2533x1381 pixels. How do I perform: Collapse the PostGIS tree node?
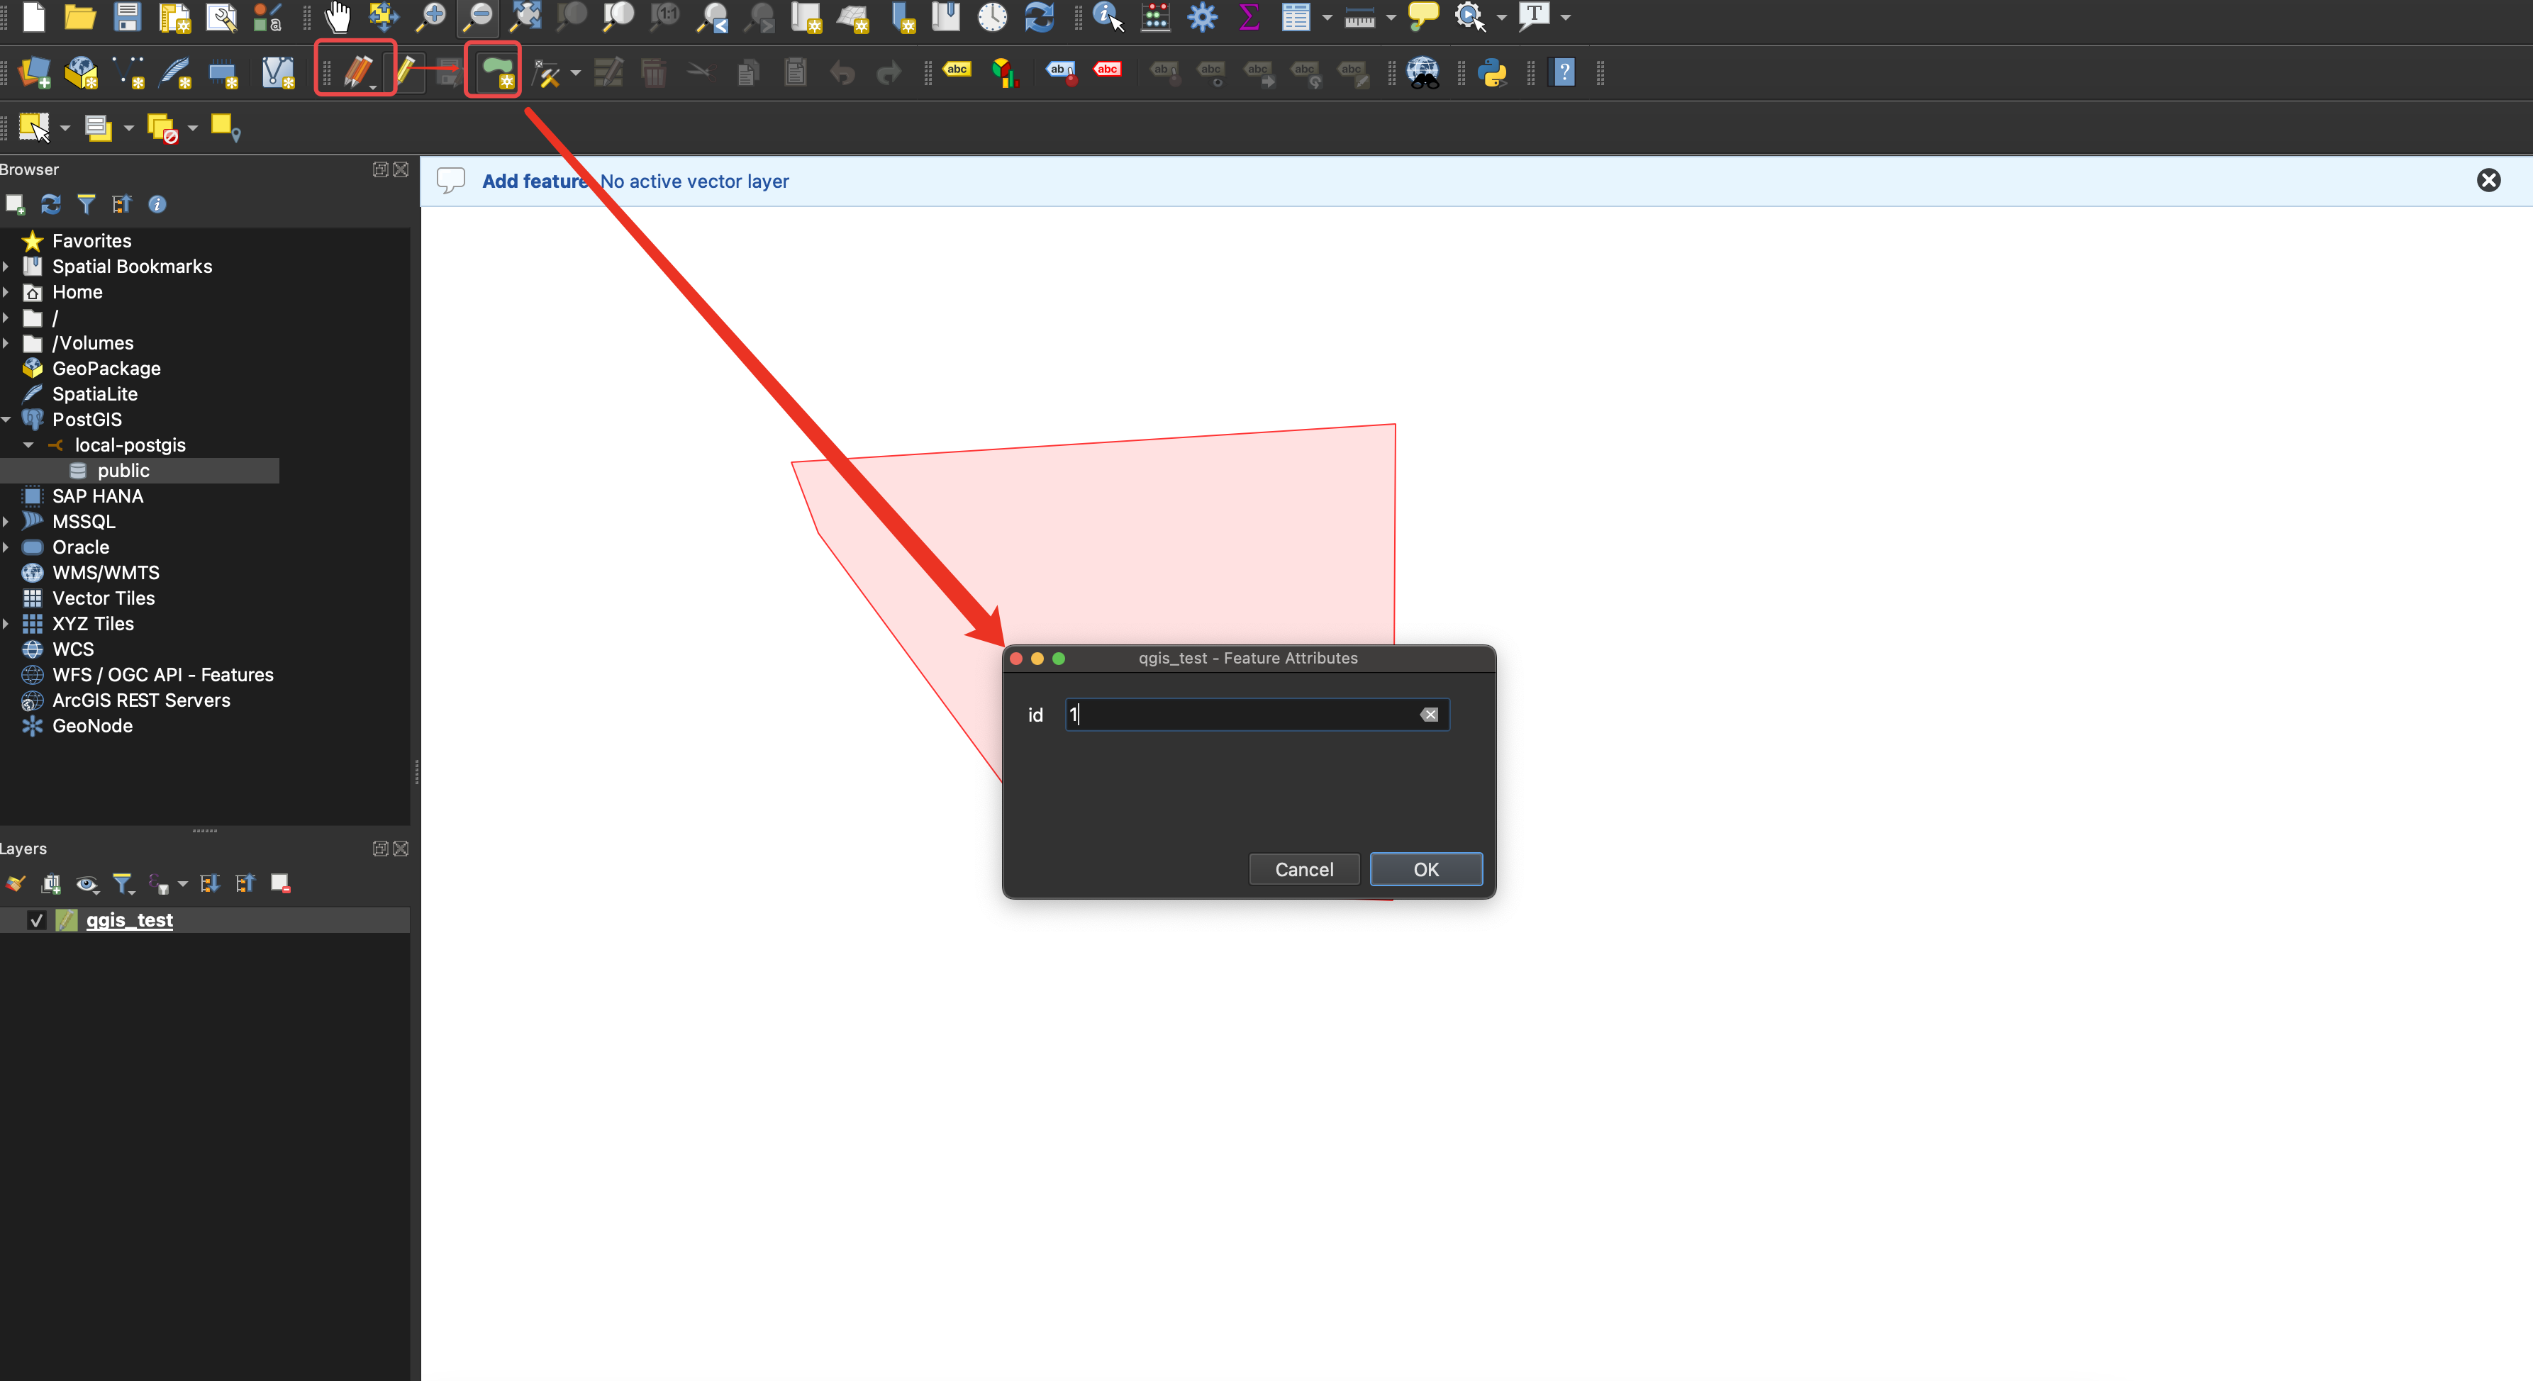(x=7, y=420)
